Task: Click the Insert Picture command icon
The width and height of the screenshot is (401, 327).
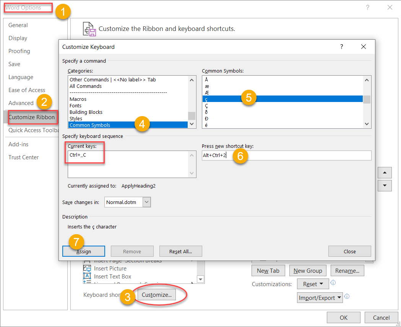Action: (x=87, y=269)
